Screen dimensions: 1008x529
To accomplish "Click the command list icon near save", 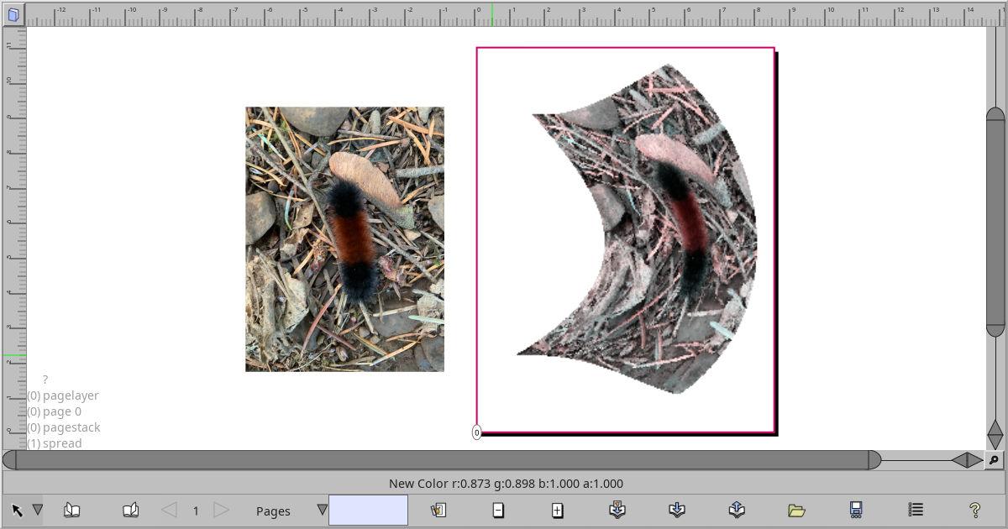I will [915, 510].
